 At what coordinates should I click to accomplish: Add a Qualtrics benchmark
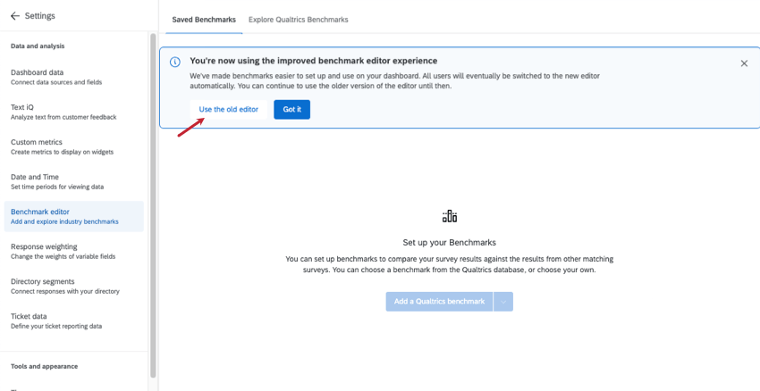pos(439,302)
